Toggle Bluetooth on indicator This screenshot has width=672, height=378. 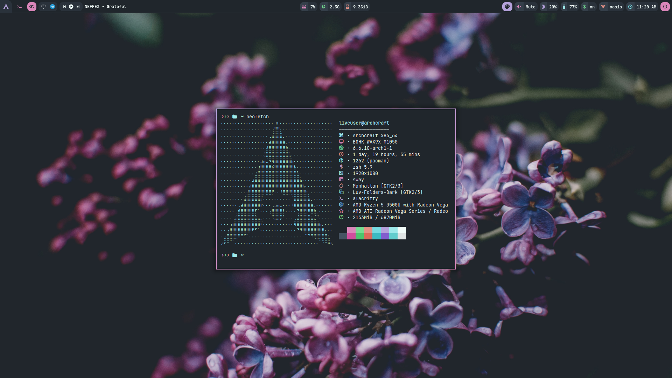(588, 7)
